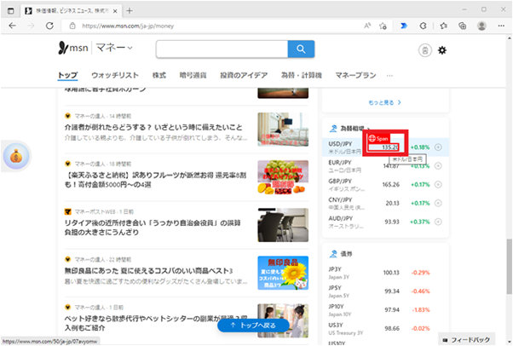Open the 為替相場 section header
The width and height of the screenshot is (513, 346).
(350, 129)
